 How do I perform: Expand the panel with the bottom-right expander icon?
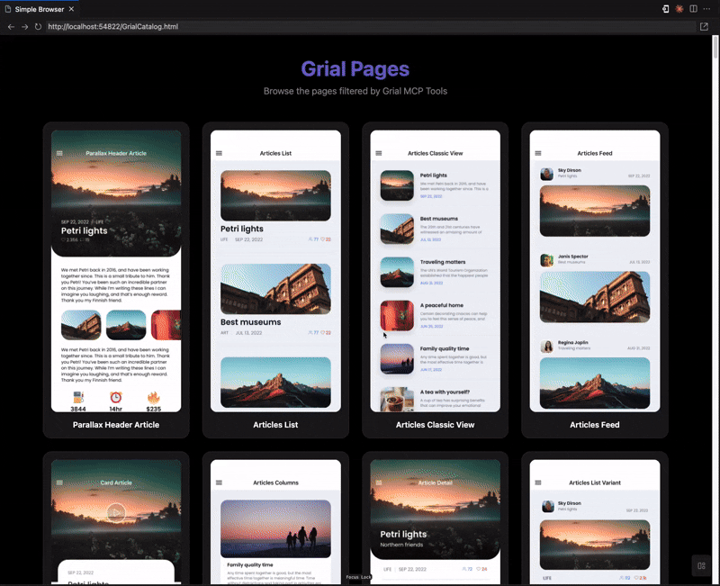701,565
